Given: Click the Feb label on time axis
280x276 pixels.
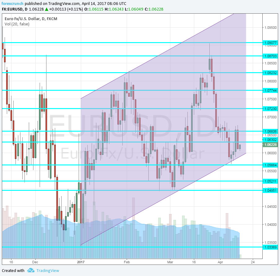Looking at the screenshot, I should point(127,262).
